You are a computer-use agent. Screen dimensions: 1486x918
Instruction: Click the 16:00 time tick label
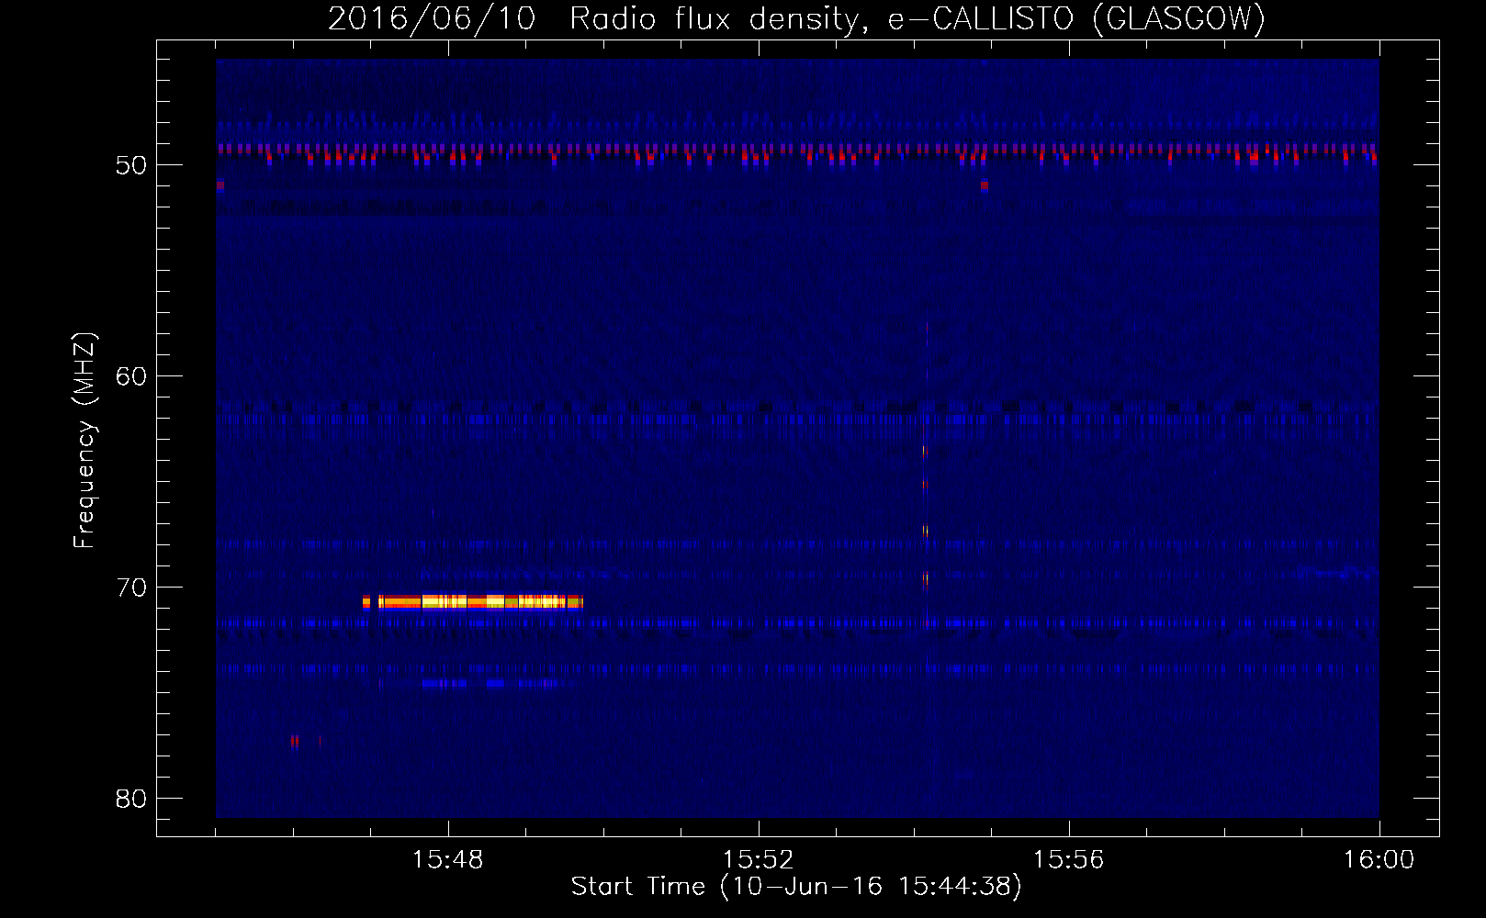(1379, 860)
